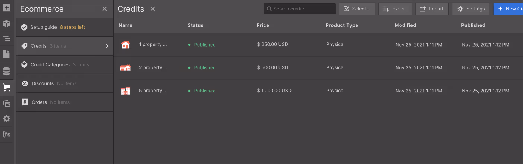Open the Finsweet {fs} sidebar icon
523x164 pixels.
coord(6,134)
